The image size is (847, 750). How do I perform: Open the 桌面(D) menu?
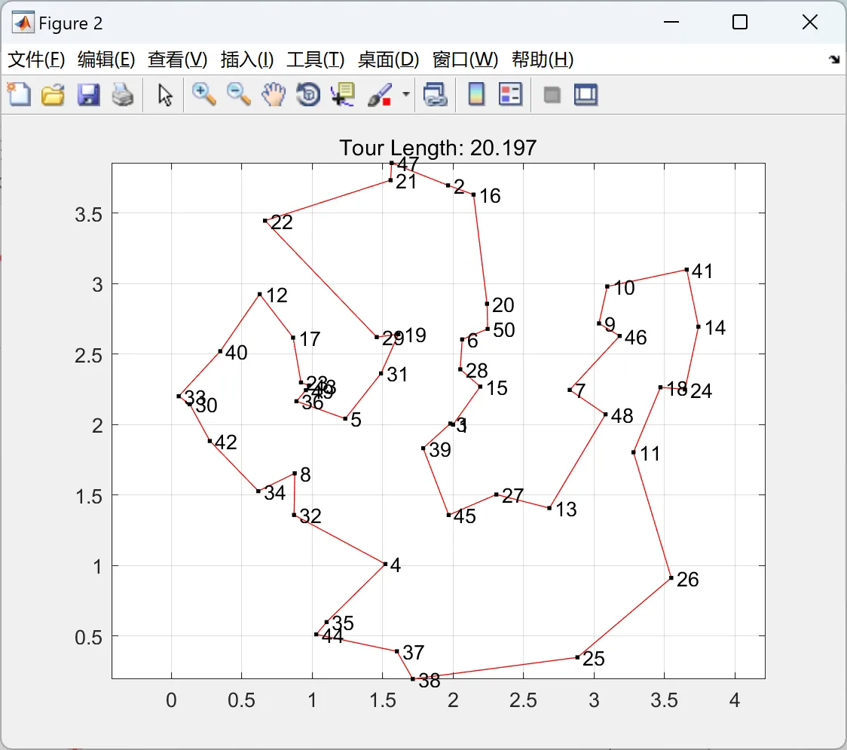click(388, 60)
